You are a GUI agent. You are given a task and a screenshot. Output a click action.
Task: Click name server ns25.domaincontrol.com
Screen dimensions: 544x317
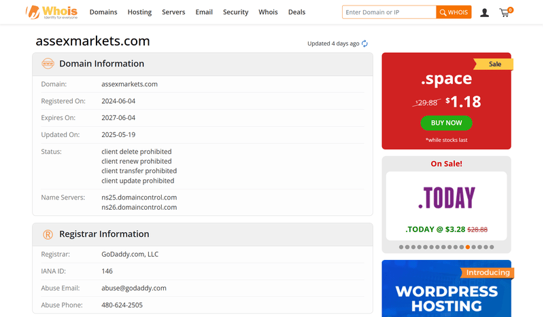point(139,198)
